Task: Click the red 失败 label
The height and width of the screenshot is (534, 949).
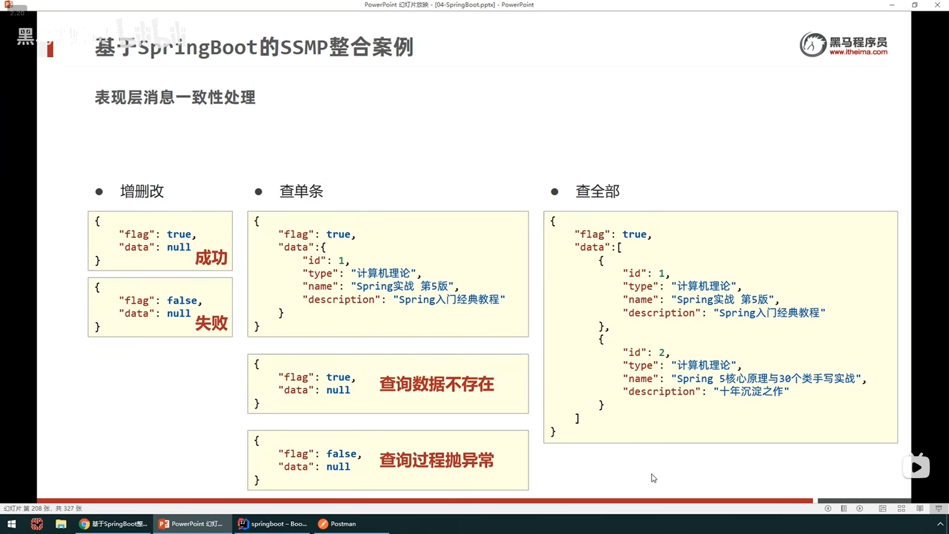Action: (211, 323)
